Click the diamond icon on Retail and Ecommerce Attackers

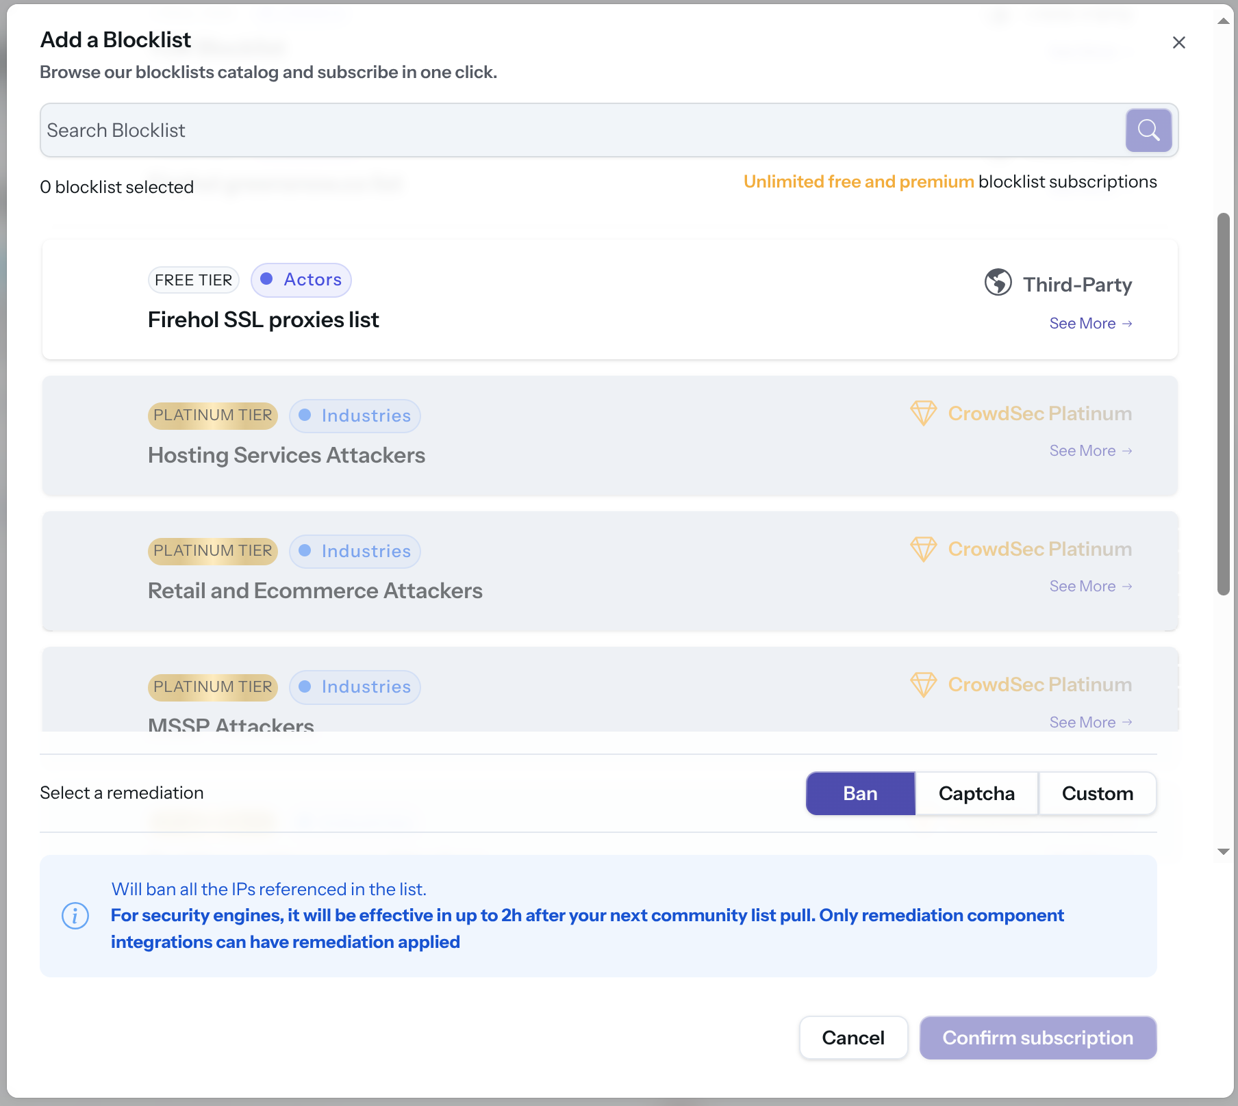tap(923, 548)
